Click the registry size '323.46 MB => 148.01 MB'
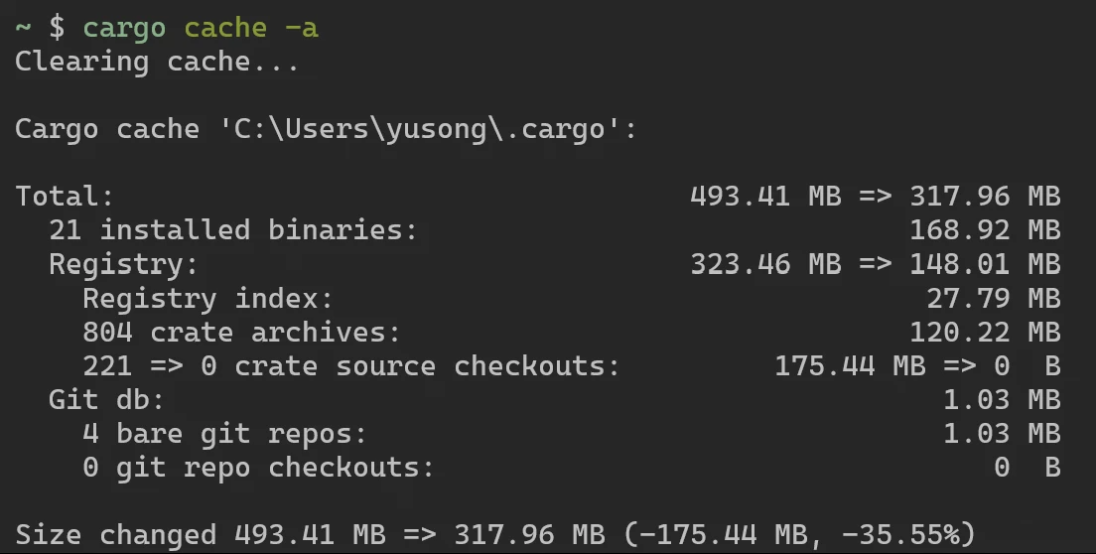 tap(875, 264)
